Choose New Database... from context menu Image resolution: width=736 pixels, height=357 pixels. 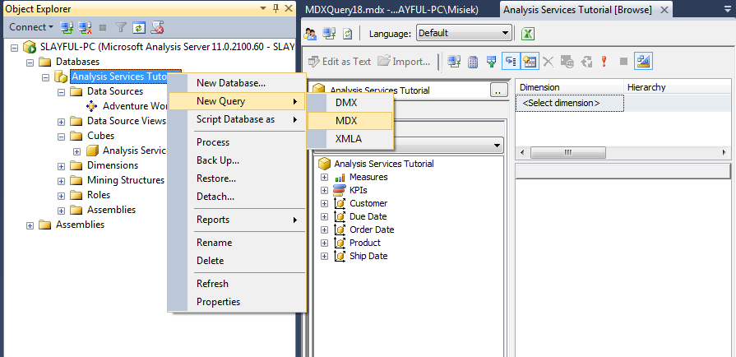click(237, 83)
